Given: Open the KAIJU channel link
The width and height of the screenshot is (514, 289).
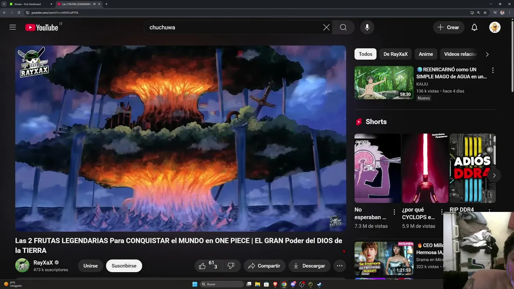Looking at the screenshot, I should [422, 84].
